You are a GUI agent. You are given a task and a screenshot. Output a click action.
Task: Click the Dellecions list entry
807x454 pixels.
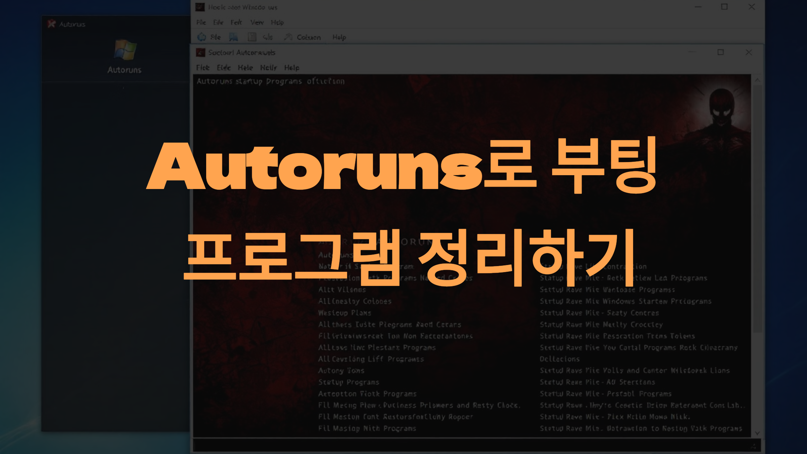[x=560, y=359]
